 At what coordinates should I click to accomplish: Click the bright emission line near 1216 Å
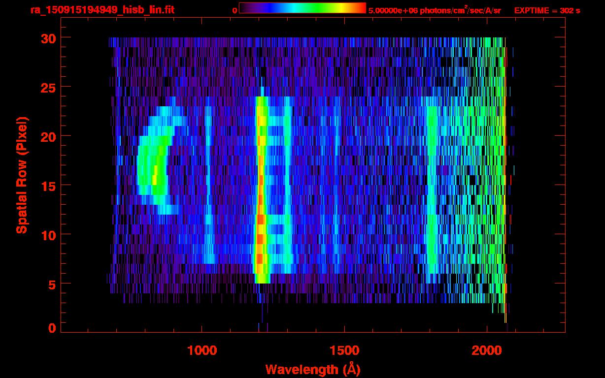click(261, 189)
